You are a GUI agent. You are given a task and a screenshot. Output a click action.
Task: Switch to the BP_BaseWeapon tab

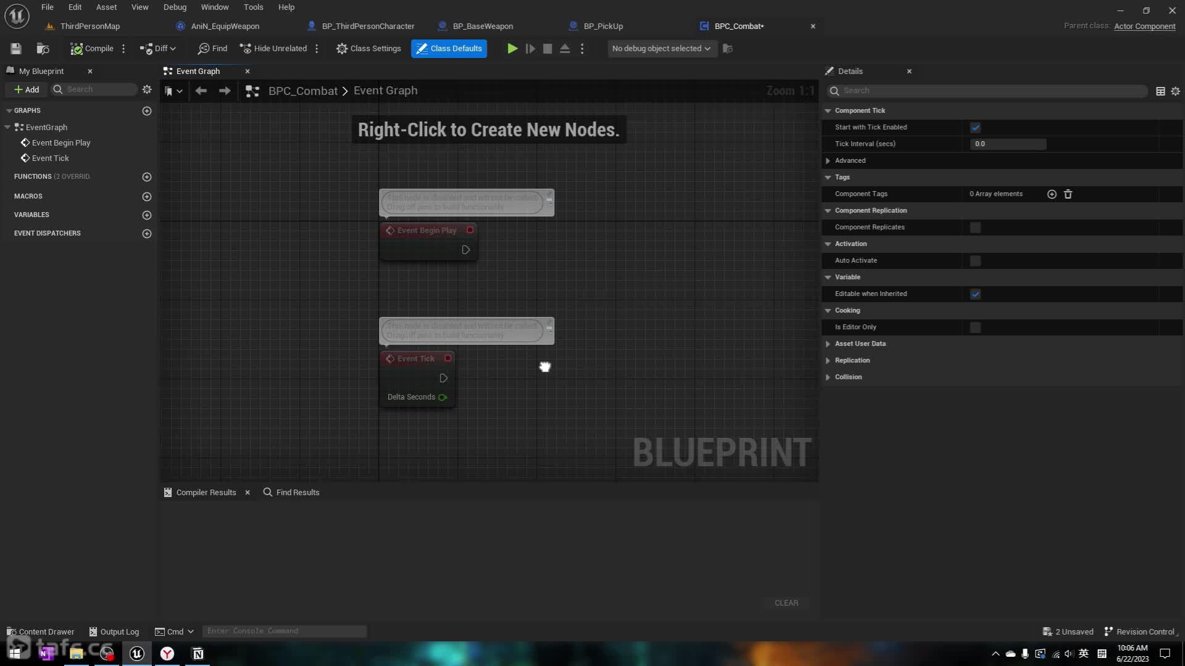pos(482,27)
